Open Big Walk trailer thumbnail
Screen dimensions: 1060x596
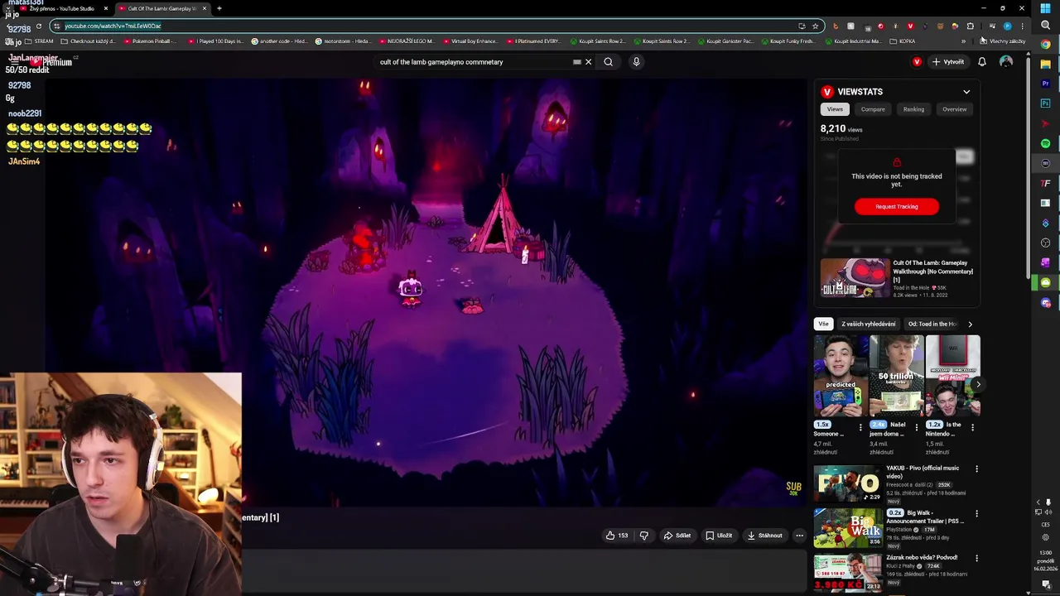coord(848,528)
